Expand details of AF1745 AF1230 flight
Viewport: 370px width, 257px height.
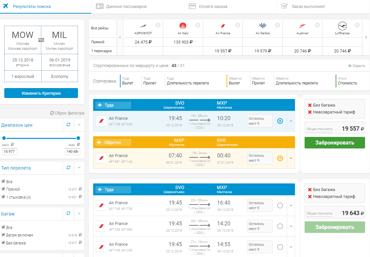(291, 247)
